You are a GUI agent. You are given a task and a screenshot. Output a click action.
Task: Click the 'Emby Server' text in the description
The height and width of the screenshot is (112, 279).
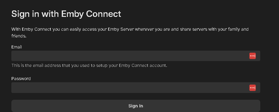click(x=121, y=29)
